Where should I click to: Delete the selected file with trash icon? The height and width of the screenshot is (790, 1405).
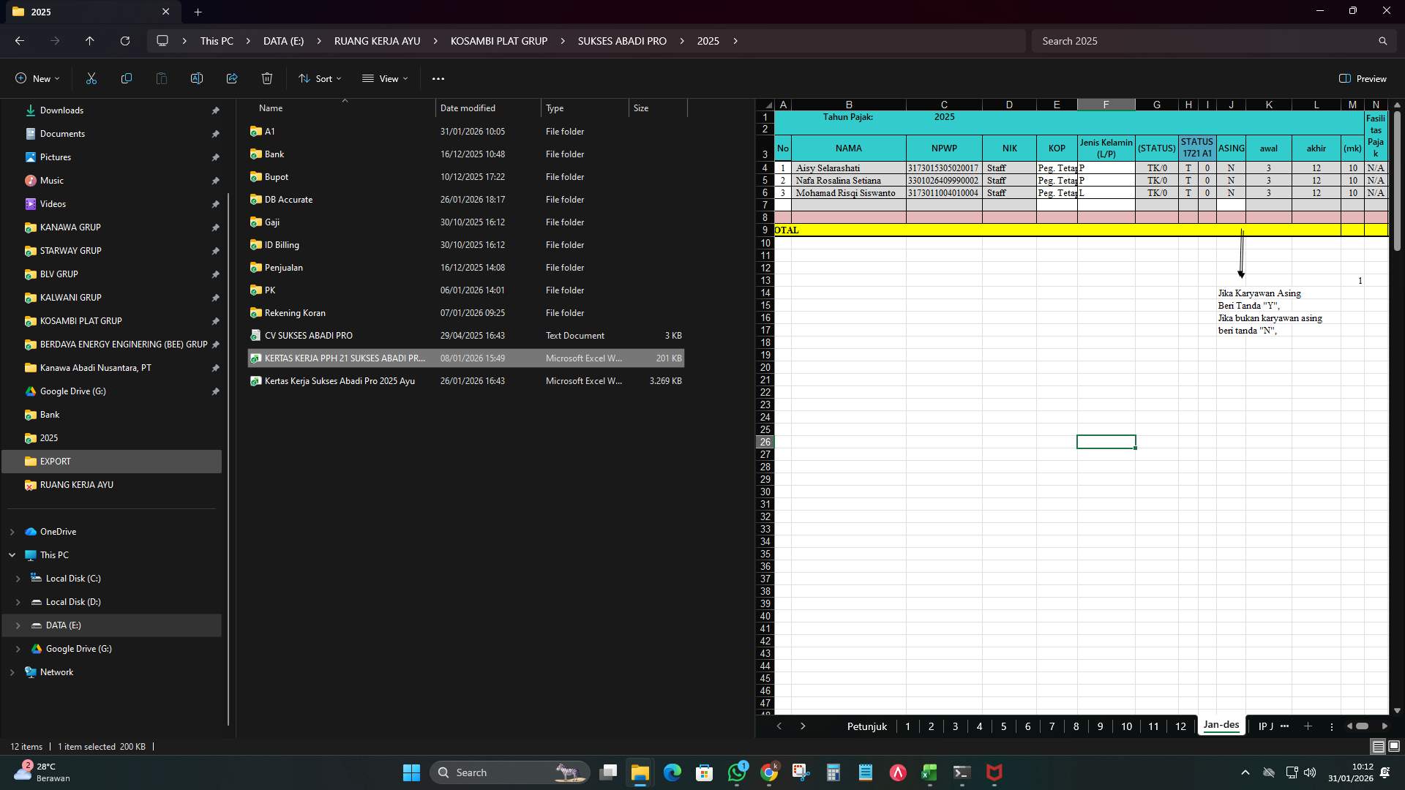266,78
